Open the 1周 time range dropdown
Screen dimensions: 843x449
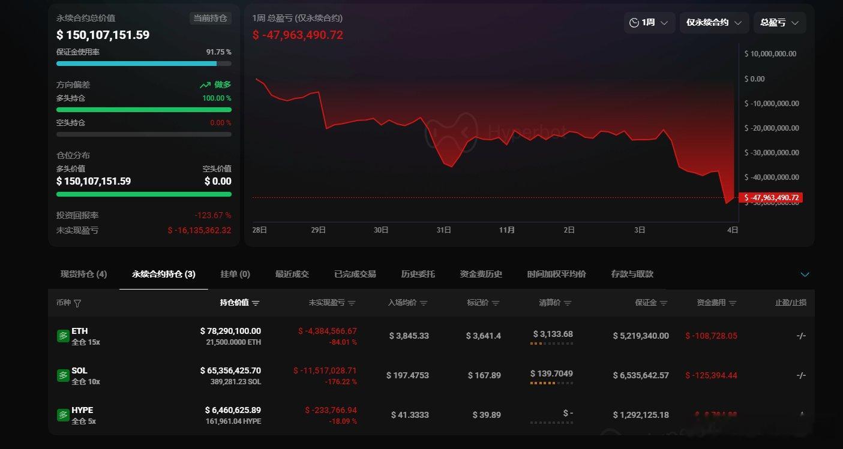click(x=649, y=23)
